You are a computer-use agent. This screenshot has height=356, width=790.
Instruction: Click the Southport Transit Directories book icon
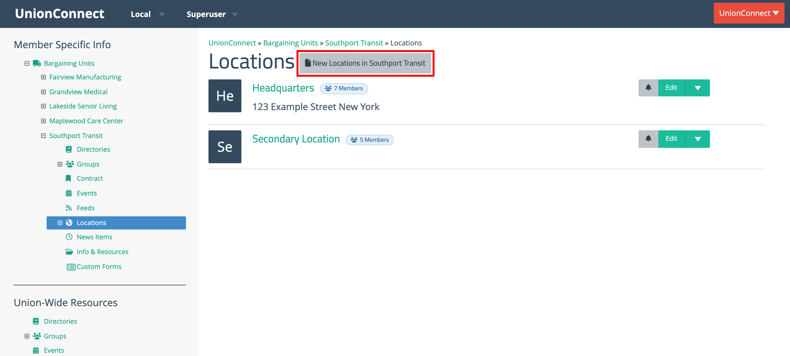[69, 149]
